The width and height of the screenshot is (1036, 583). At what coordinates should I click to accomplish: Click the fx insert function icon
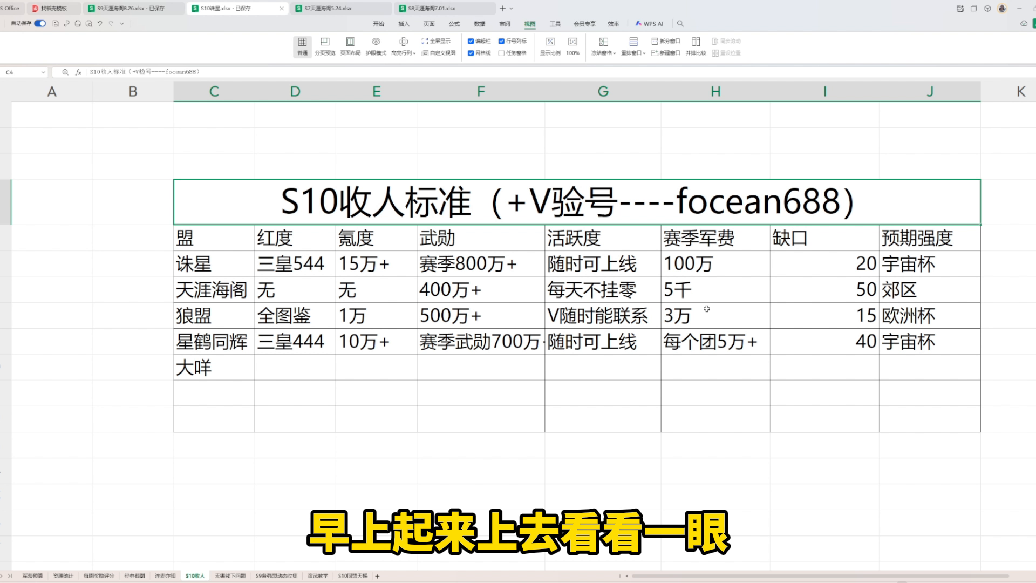(78, 72)
